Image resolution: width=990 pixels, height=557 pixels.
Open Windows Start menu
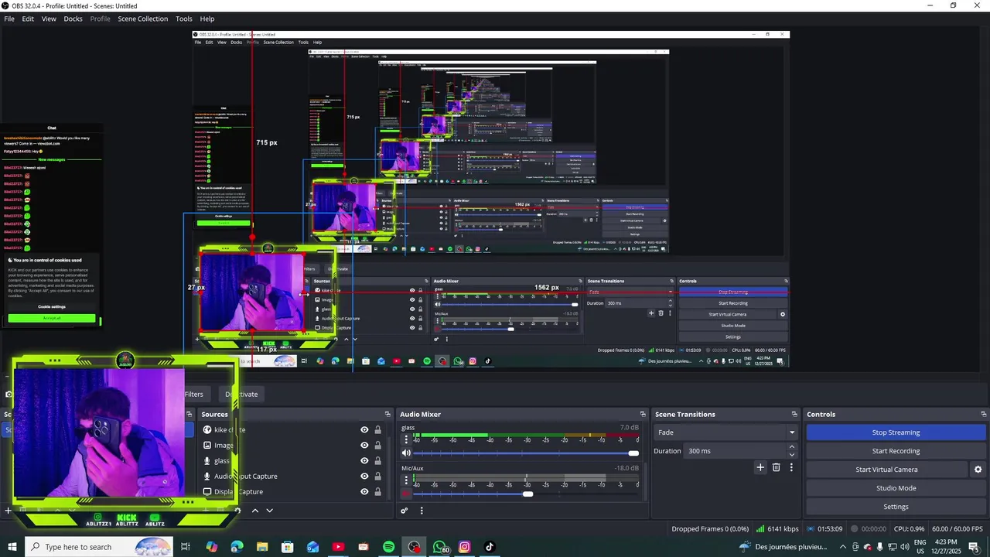pyautogui.click(x=12, y=547)
